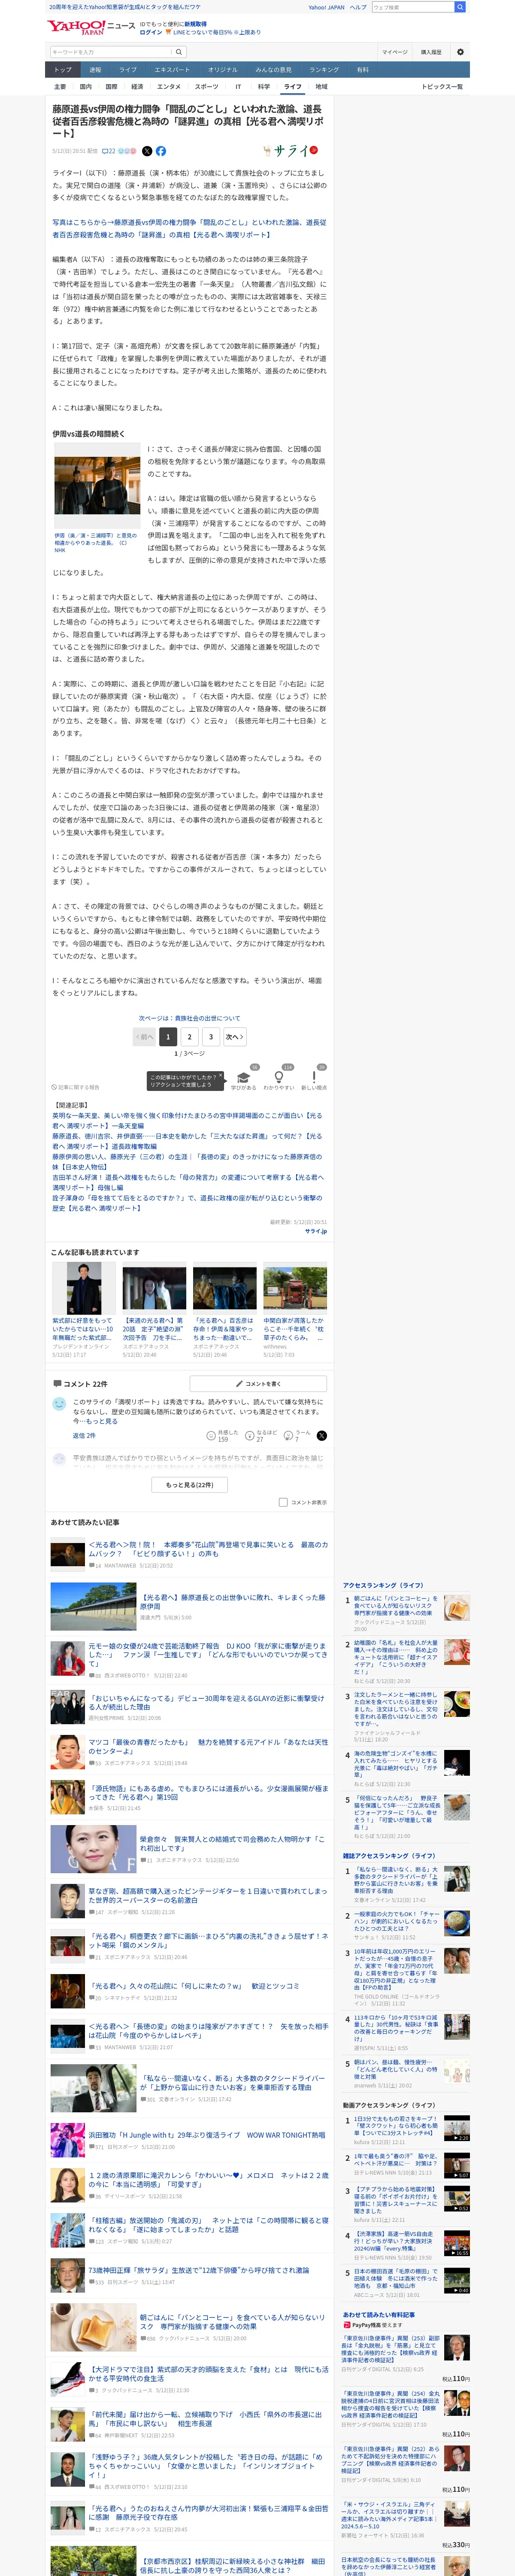Image resolution: width=515 pixels, height=2576 pixels.
Task: Click もっと見る(22件) comments button
Action: (190, 1485)
